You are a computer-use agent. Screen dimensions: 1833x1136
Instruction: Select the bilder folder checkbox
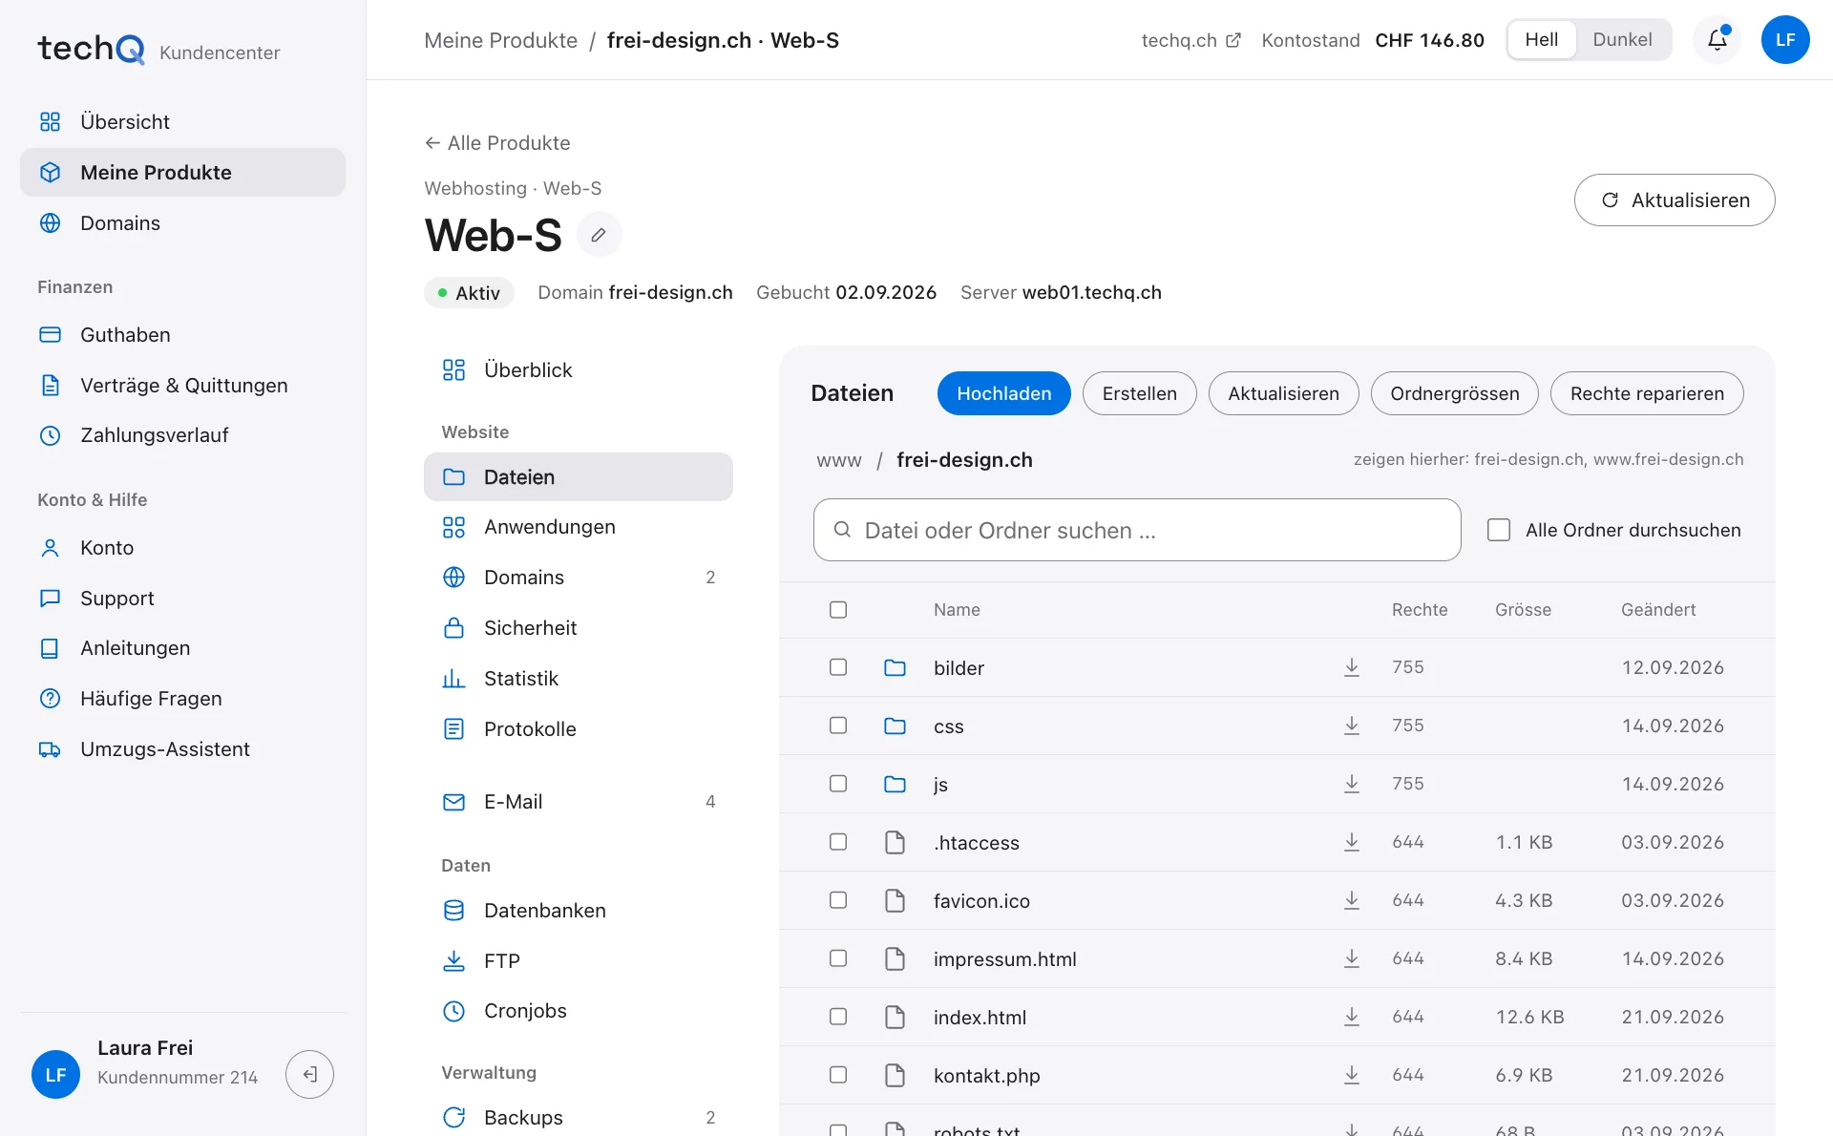click(x=838, y=667)
